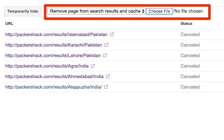Click the No file chosen text
This screenshot has height=140, width=224.
tap(189, 11)
